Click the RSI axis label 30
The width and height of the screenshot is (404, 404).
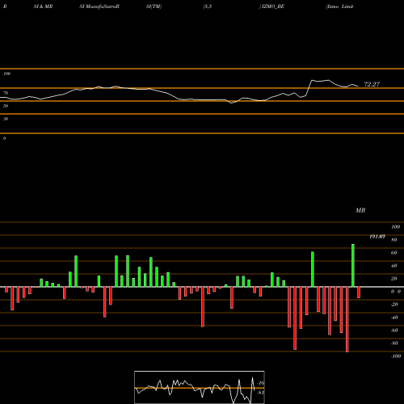click(x=6, y=119)
